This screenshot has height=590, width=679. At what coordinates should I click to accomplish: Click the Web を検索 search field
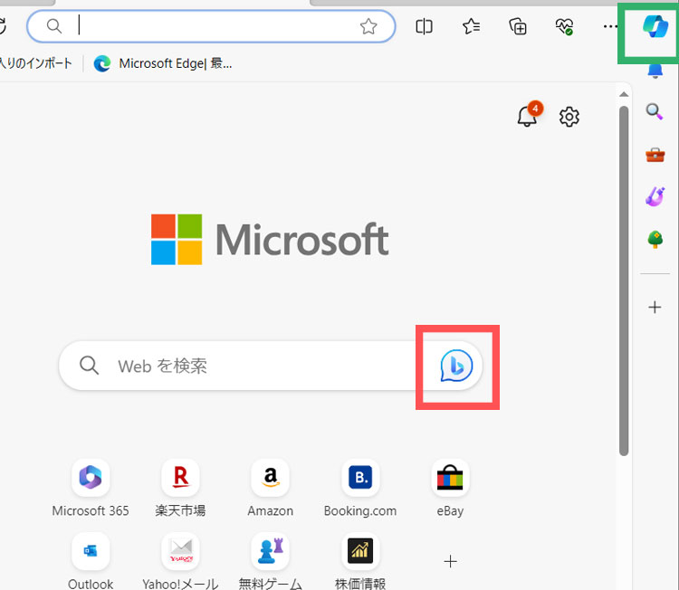pos(271,366)
